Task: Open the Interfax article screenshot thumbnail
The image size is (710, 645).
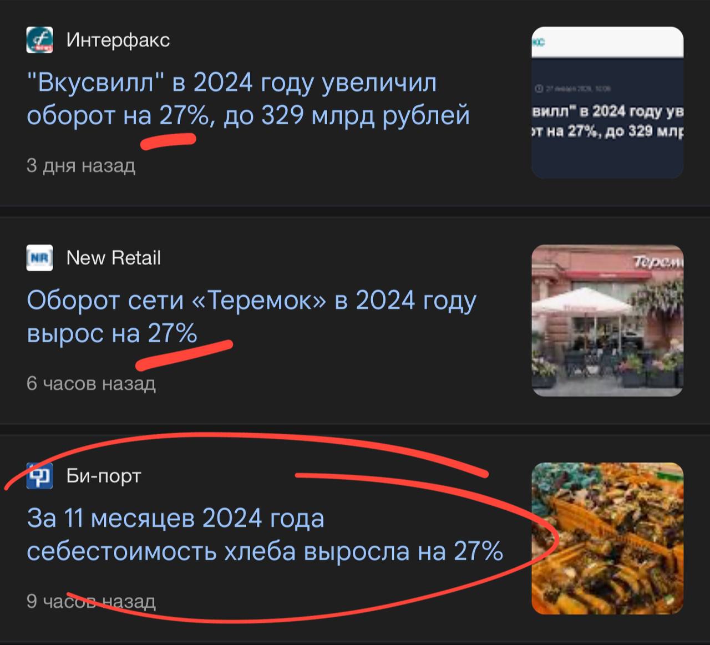Action: pos(607,103)
